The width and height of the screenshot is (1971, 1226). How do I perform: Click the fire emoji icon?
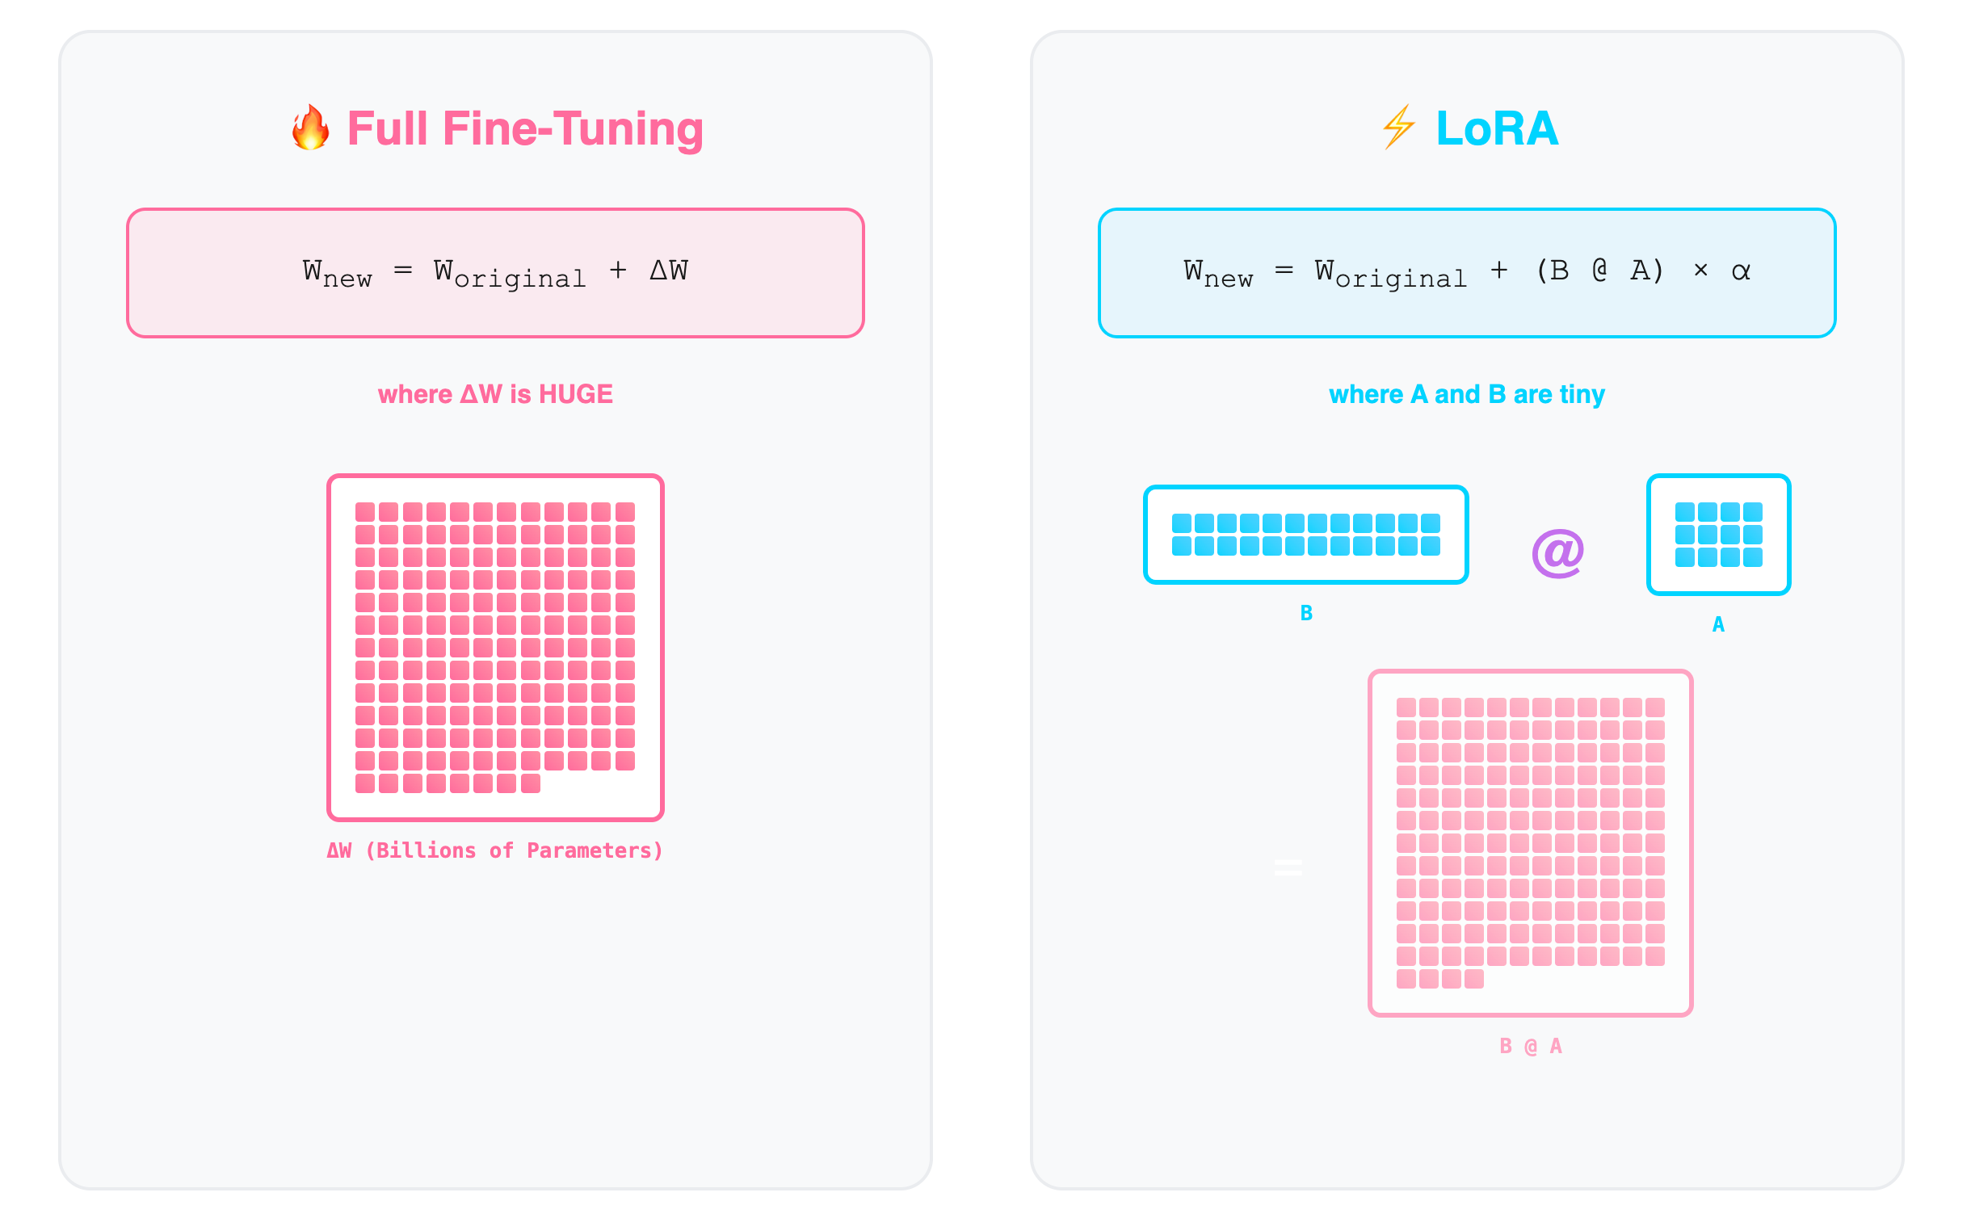310,128
